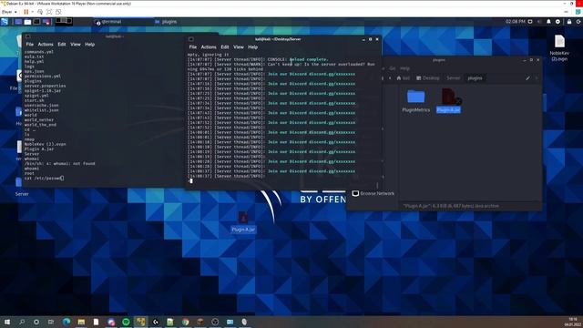
Task: Open Help menu in the Server terminal window
Action: click(253, 47)
